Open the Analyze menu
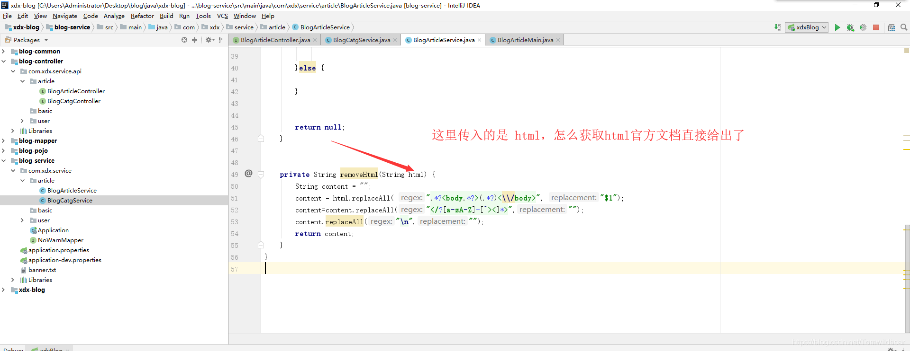Viewport: 910px width, 351px height. 114,16
